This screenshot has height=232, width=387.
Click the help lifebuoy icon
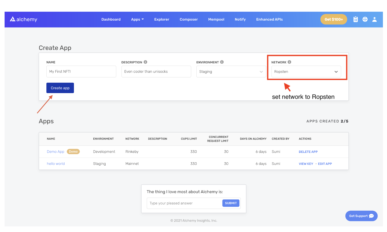click(x=365, y=19)
